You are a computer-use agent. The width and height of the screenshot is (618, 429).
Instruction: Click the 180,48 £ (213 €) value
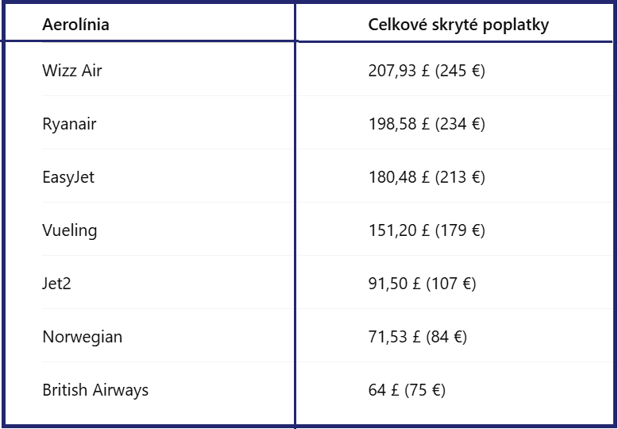point(427,177)
